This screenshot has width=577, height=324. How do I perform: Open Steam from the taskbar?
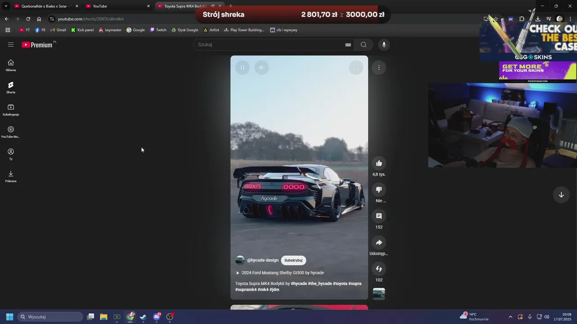(x=143, y=317)
